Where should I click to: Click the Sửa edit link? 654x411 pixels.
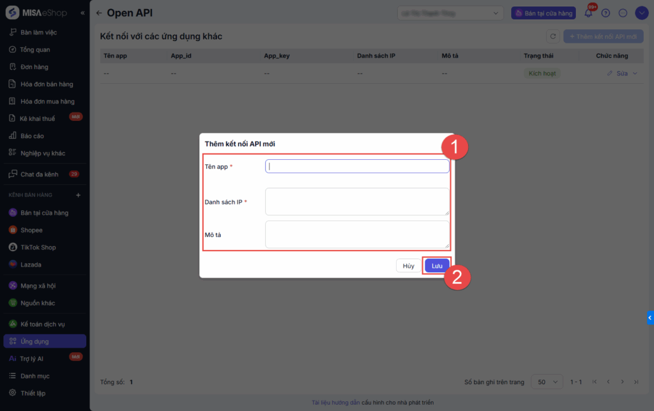click(622, 74)
